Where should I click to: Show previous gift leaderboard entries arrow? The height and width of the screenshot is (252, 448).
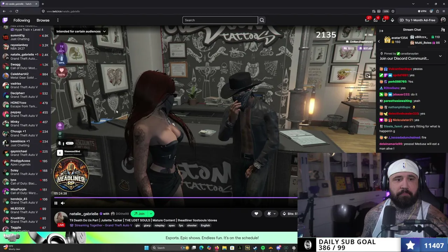[379, 41]
